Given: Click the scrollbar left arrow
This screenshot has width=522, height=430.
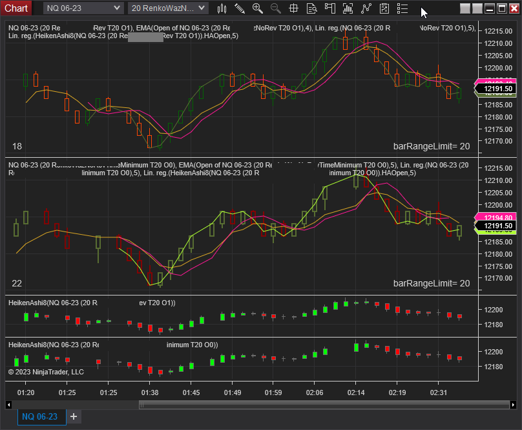Looking at the screenshot, I should [8, 405].
